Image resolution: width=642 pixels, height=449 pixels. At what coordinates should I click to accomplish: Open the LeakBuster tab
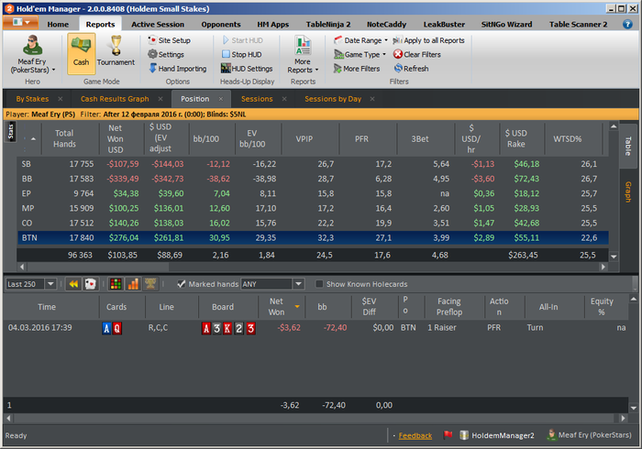pyautogui.click(x=444, y=24)
